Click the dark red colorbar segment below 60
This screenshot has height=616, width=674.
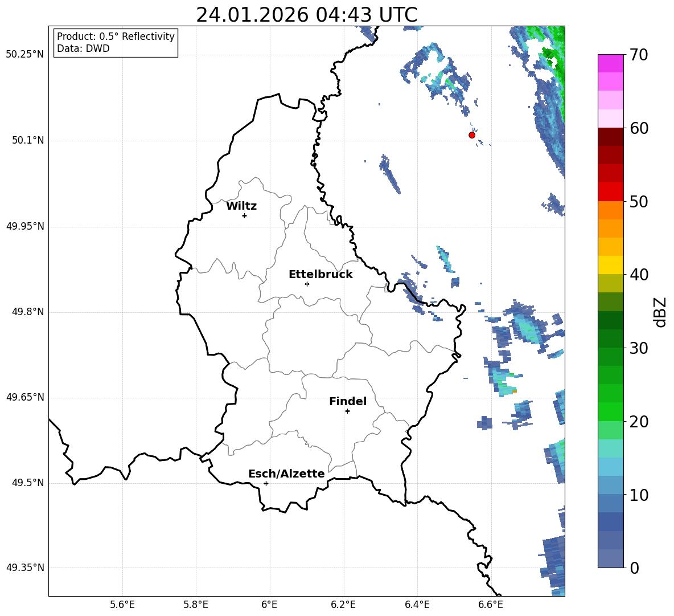tap(610, 137)
